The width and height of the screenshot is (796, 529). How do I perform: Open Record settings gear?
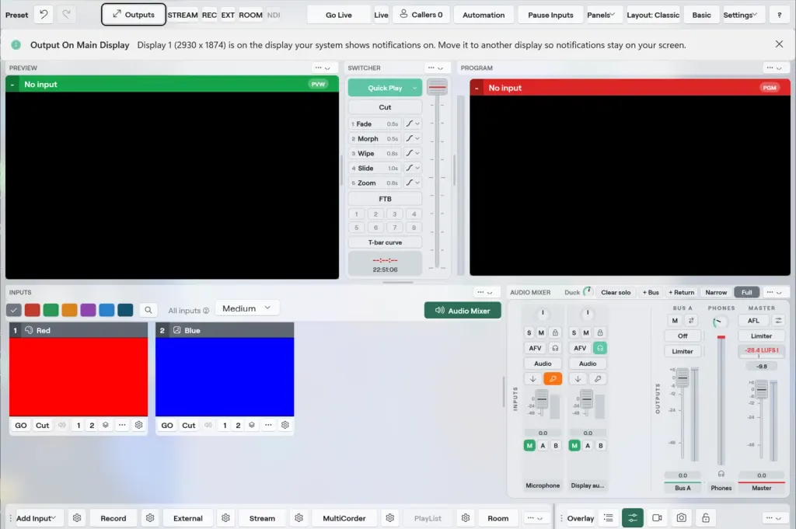(150, 518)
